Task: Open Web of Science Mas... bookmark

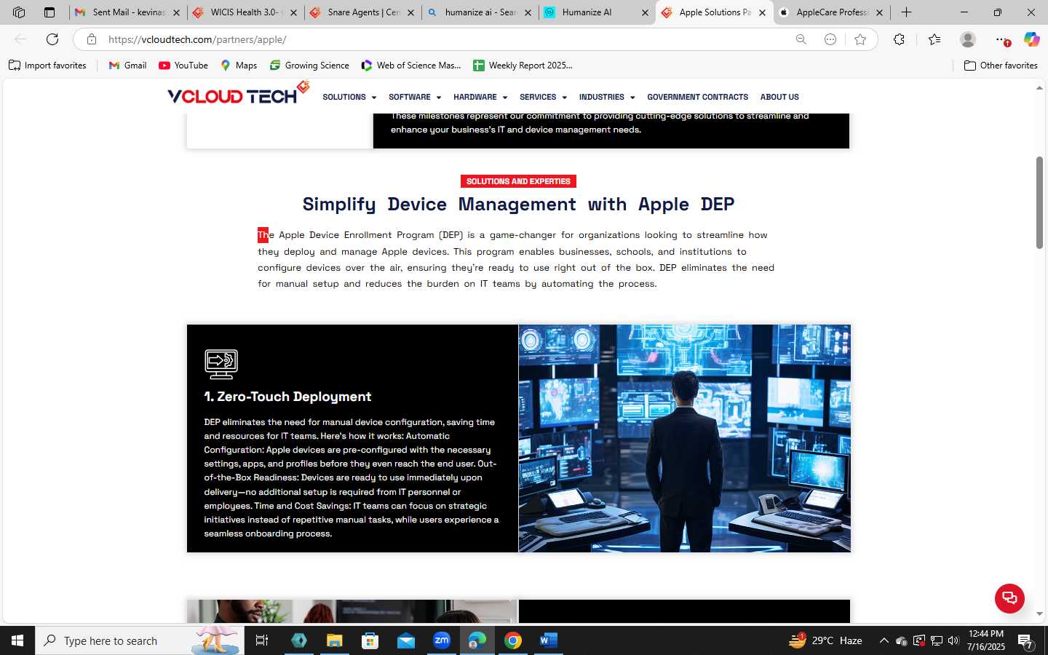Action: coord(411,65)
